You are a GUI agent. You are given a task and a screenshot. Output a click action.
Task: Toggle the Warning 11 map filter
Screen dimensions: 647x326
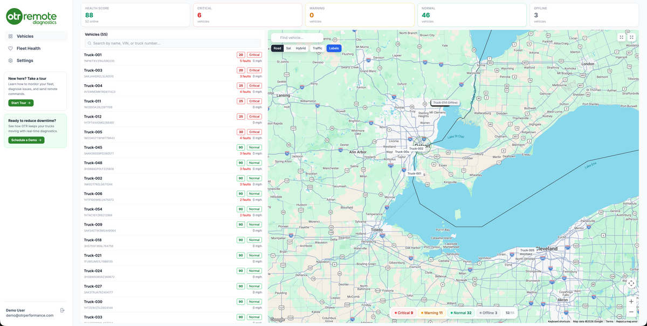[x=431, y=313]
